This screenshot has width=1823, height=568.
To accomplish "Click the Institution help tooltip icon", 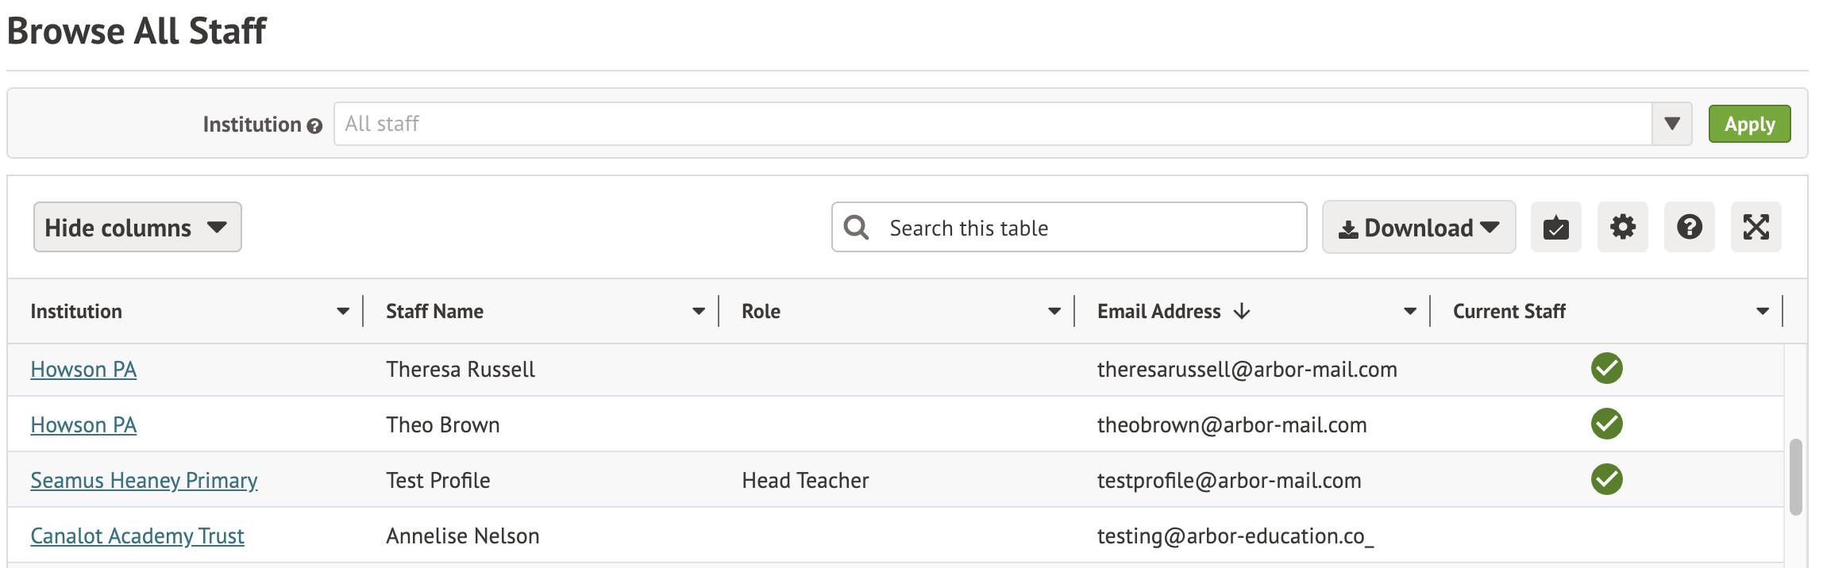I will point(314,126).
